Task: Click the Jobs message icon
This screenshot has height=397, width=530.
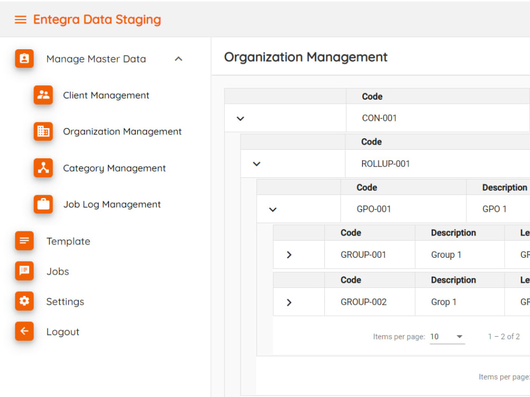Action: point(24,270)
